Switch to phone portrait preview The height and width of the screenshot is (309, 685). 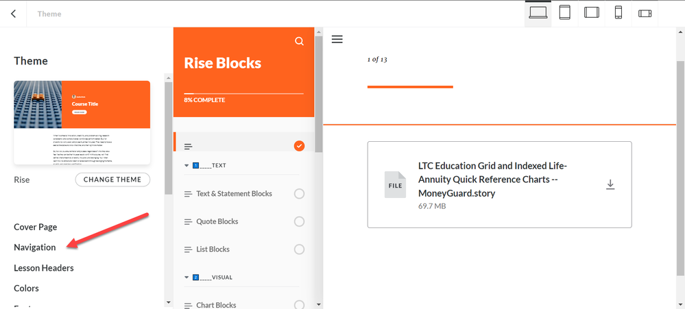point(618,13)
